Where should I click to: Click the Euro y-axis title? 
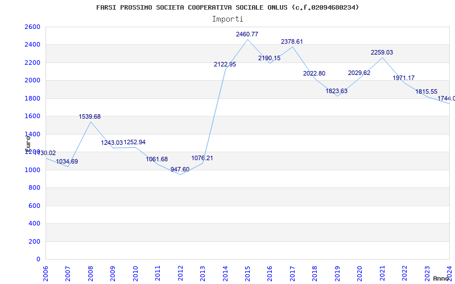[x=28, y=143]
